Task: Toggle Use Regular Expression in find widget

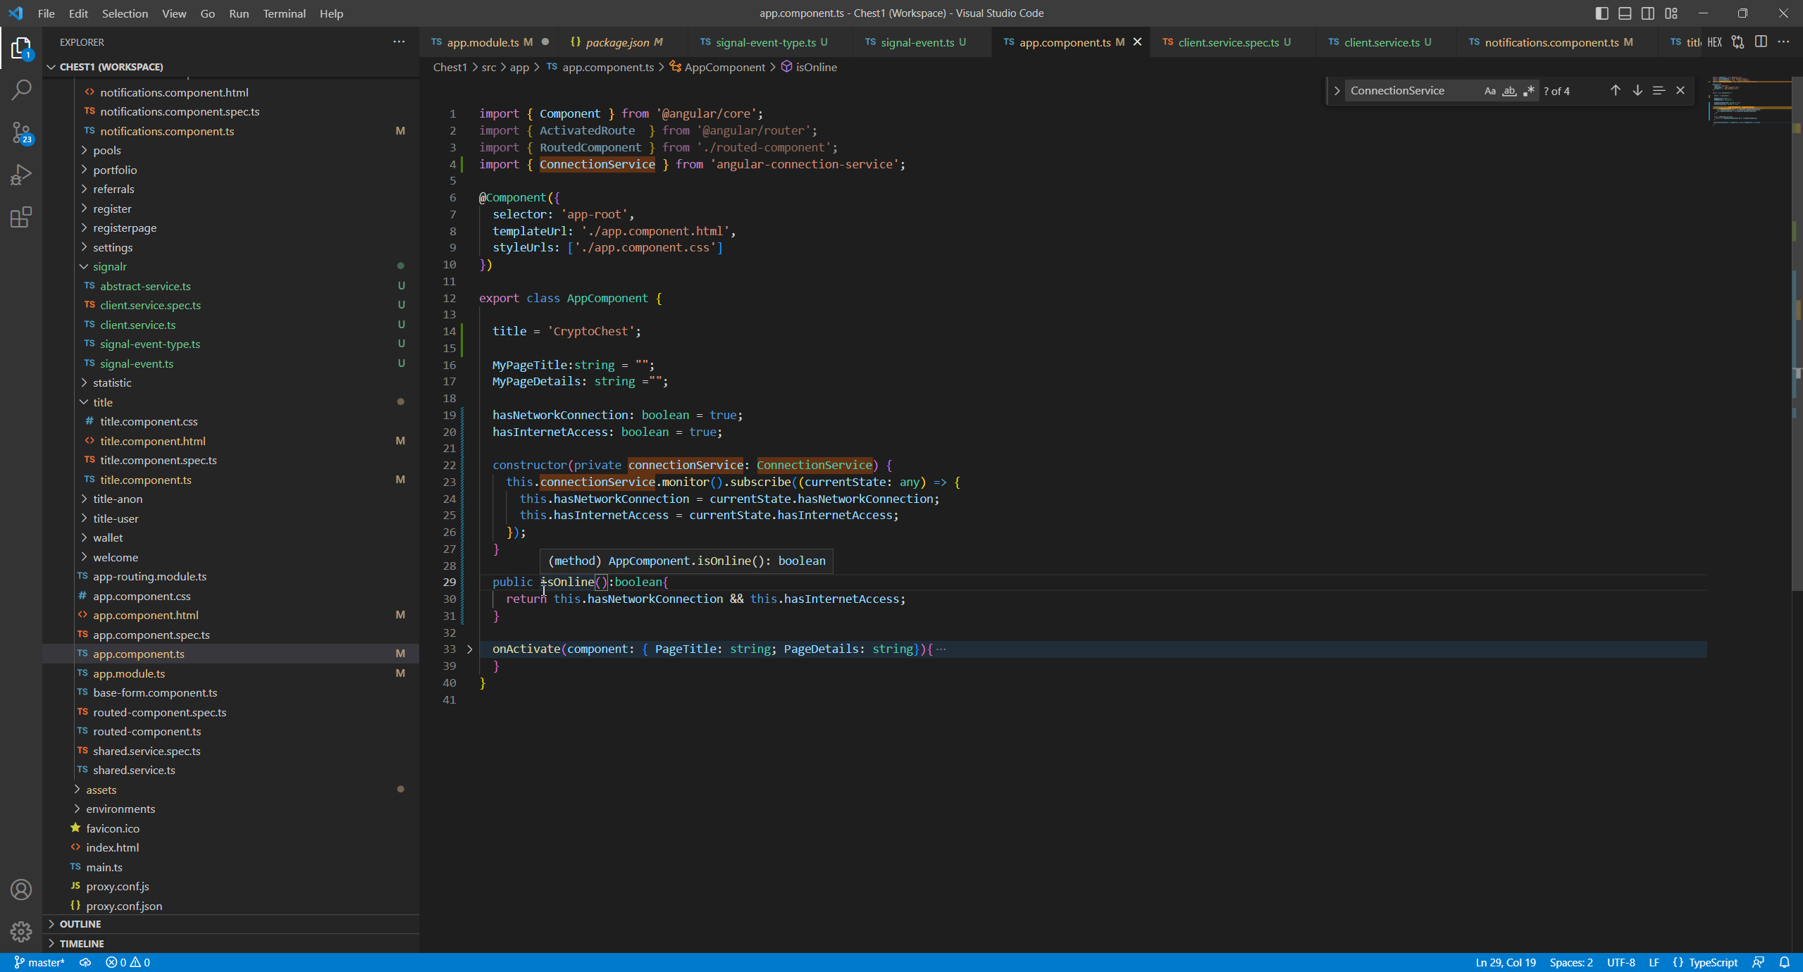Action: click(1528, 91)
